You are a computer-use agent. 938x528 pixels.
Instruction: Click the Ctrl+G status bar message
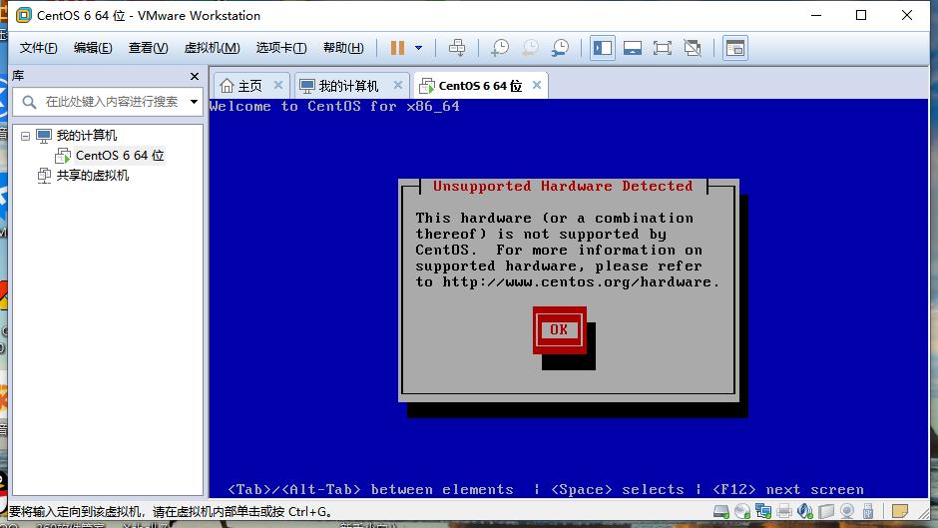[x=171, y=512]
